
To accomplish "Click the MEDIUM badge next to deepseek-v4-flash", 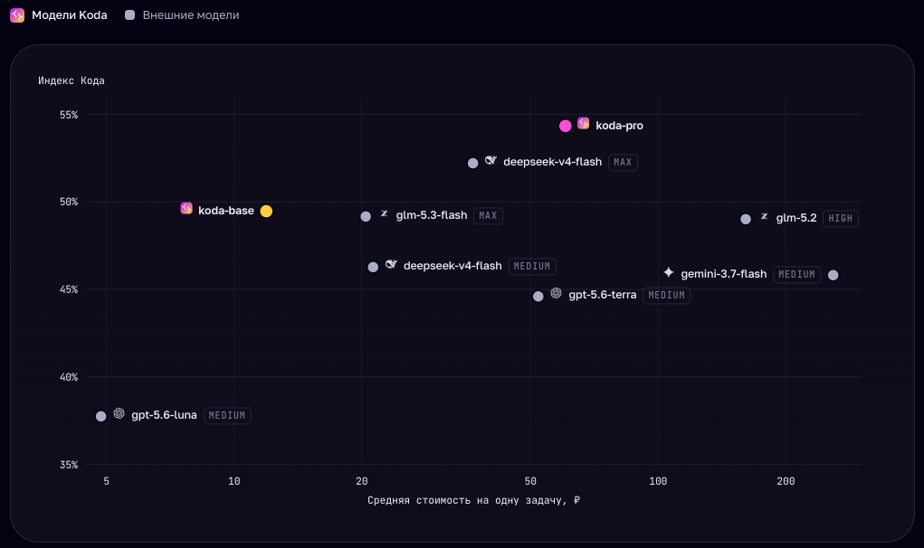I will tap(532, 267).
